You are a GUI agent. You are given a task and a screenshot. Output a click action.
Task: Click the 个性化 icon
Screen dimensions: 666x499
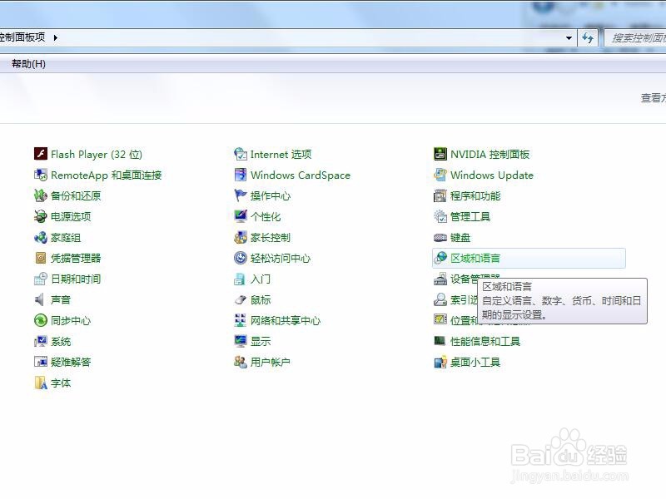coord(241,216)
